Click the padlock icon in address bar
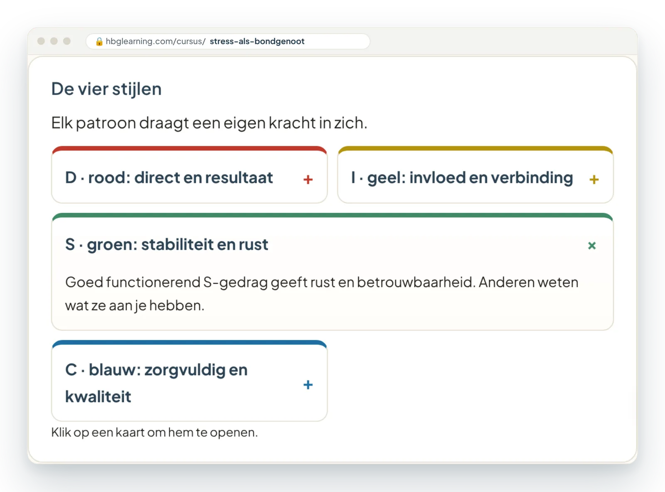The image size is (665, 492). tap(99, 42)
